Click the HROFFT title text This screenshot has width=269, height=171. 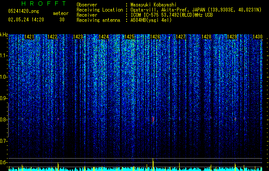44,3
